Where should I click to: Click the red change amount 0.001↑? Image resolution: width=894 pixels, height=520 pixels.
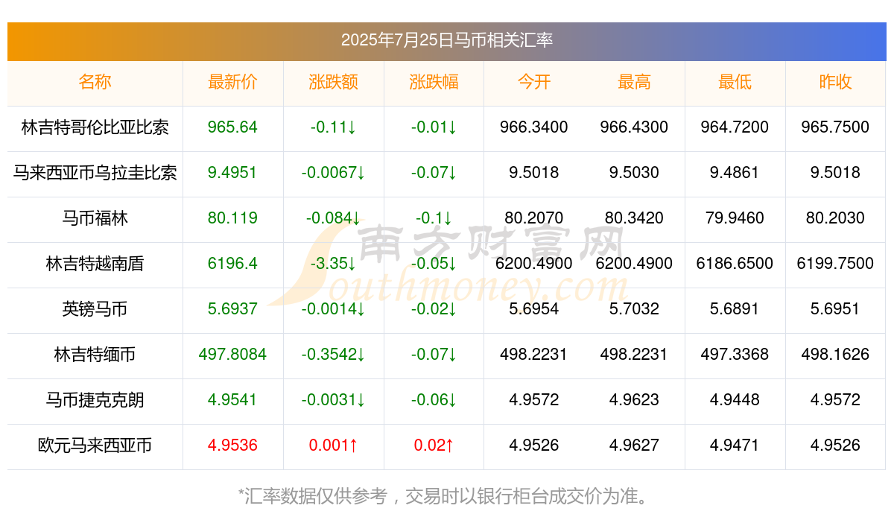333,446
